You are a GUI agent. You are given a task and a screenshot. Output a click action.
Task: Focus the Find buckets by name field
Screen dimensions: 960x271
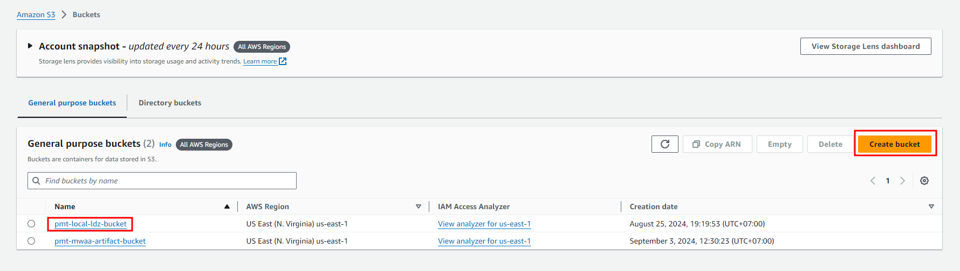click(162, 181)
